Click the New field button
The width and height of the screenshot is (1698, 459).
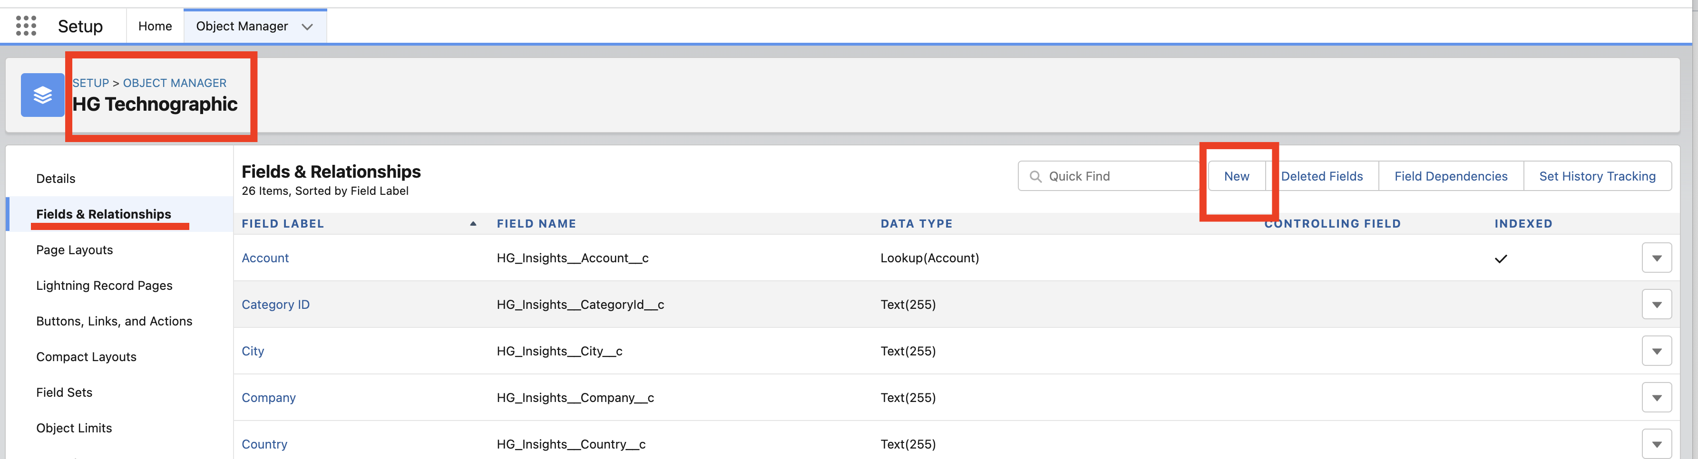(1237, 176)
